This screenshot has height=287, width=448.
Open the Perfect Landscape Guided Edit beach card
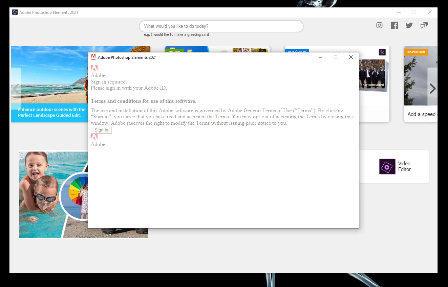(49, 84)
